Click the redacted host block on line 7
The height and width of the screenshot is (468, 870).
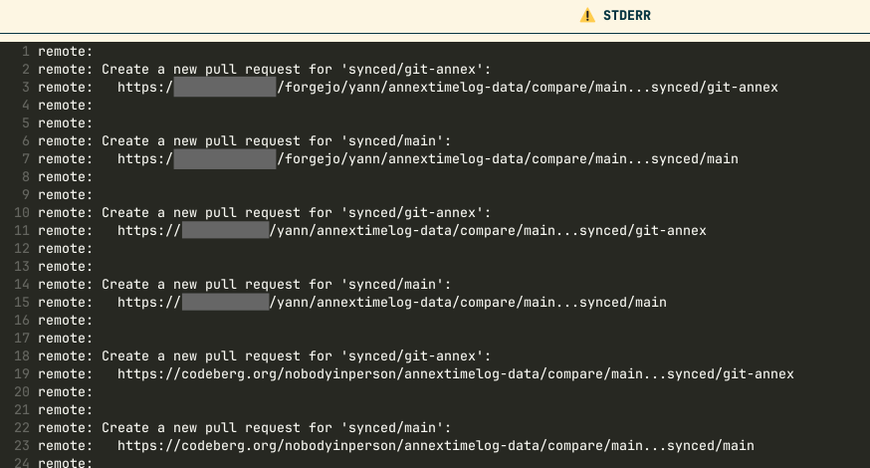(x=225, y=158)
